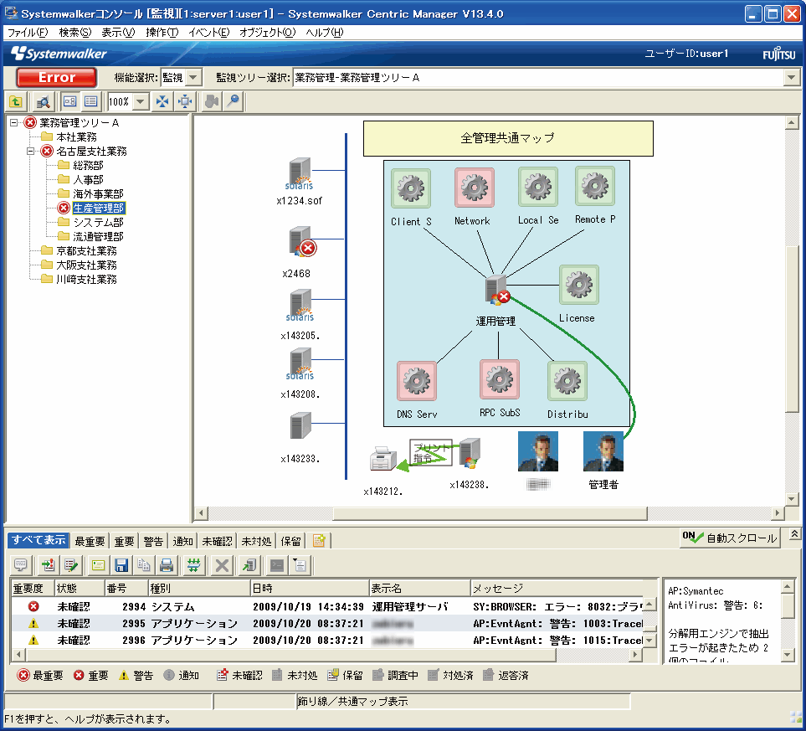Click the event response arrow-exclamation icon
The width and height of the screenshot is (806, 731).
pos(49,565)
